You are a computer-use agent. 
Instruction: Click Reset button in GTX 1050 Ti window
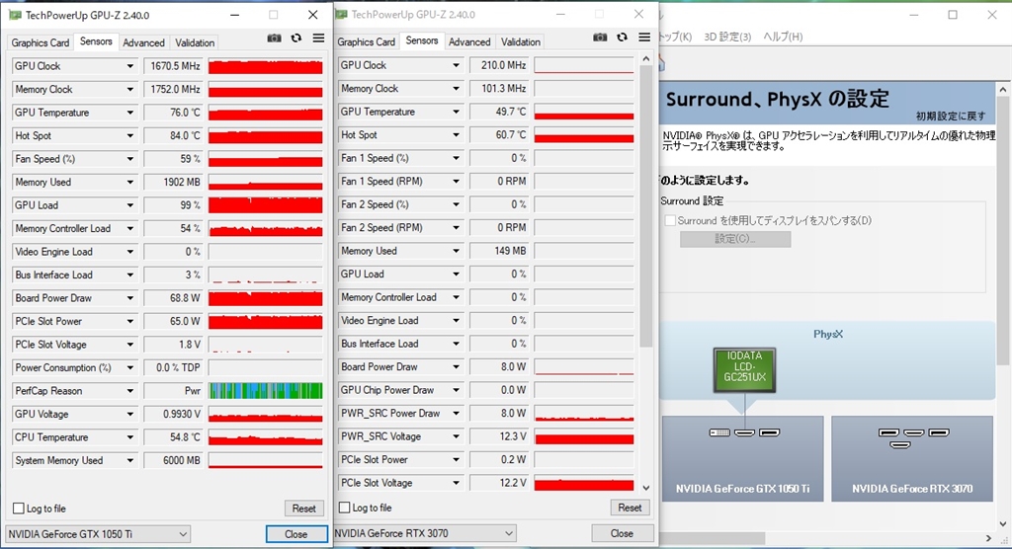point(304,509)
